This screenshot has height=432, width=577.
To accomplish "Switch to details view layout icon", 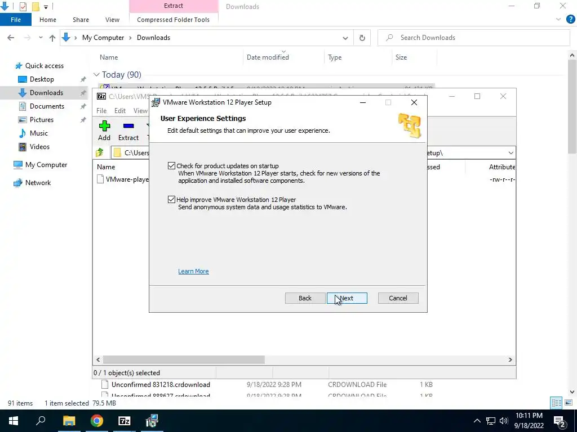I will pos(556,403).
